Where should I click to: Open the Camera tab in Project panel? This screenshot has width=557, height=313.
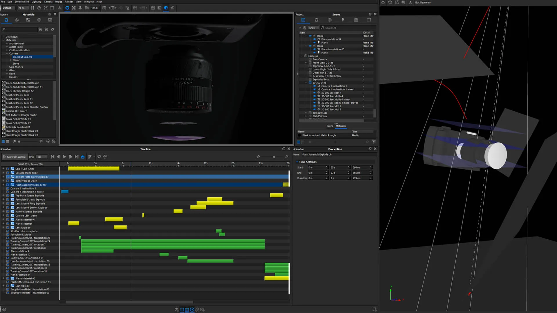click(x=356, y=20)
